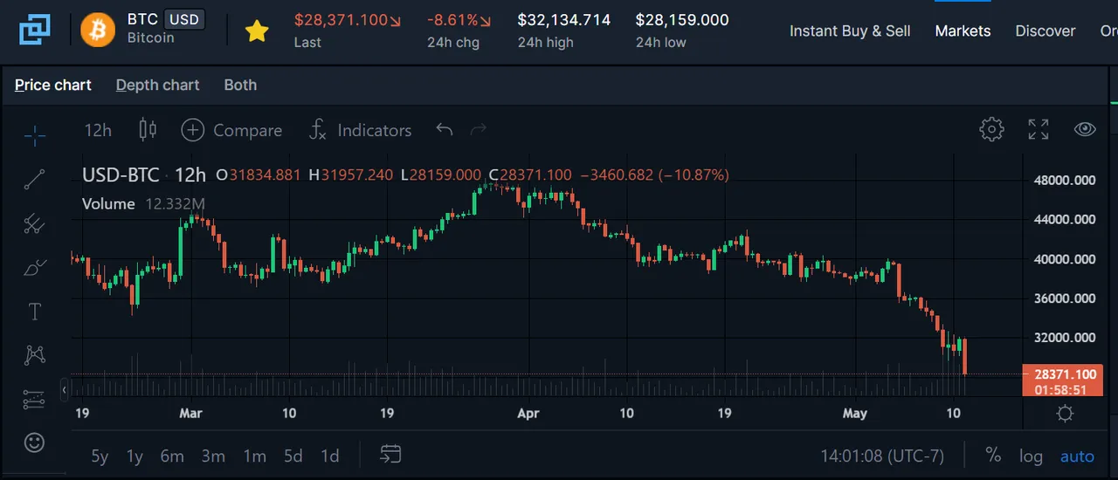Toggle percent scale mode

click(x=993, y=456)
